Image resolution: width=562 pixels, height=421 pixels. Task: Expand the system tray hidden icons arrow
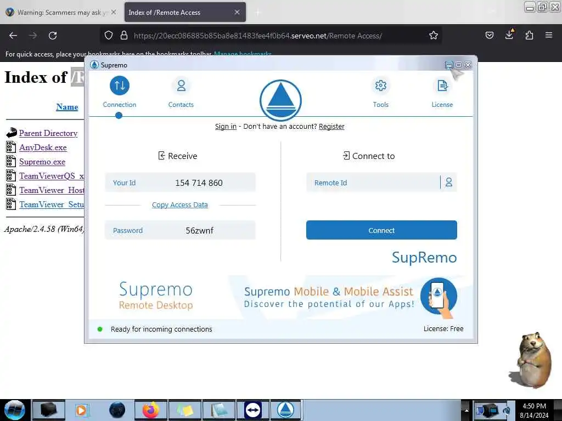click(x=467, y=410)
